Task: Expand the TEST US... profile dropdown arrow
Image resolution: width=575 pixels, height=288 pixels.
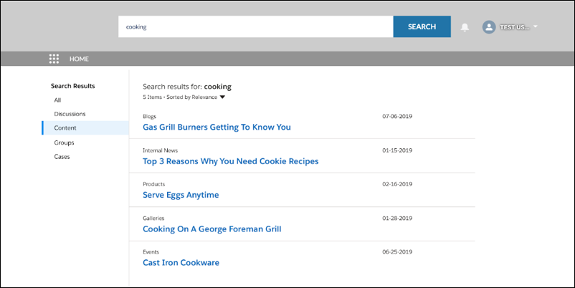Action: pyautogui.click(x=536, y=27)
